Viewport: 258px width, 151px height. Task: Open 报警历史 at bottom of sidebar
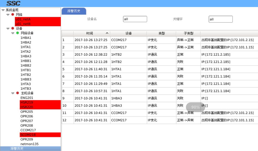[17, 149]
